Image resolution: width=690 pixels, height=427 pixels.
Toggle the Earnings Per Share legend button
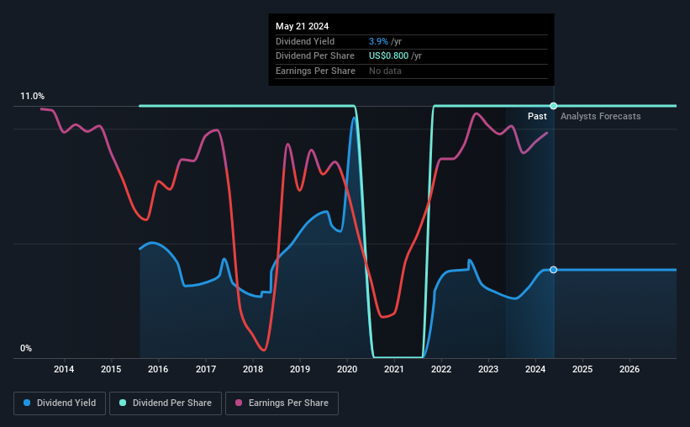(x=282, y=403)
